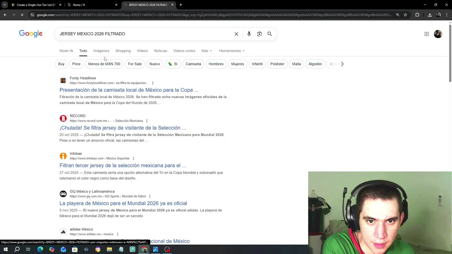The height and width of the screenshot is (254, 452).
Task: Open Windows taskbar search
Action: point(17,249)
